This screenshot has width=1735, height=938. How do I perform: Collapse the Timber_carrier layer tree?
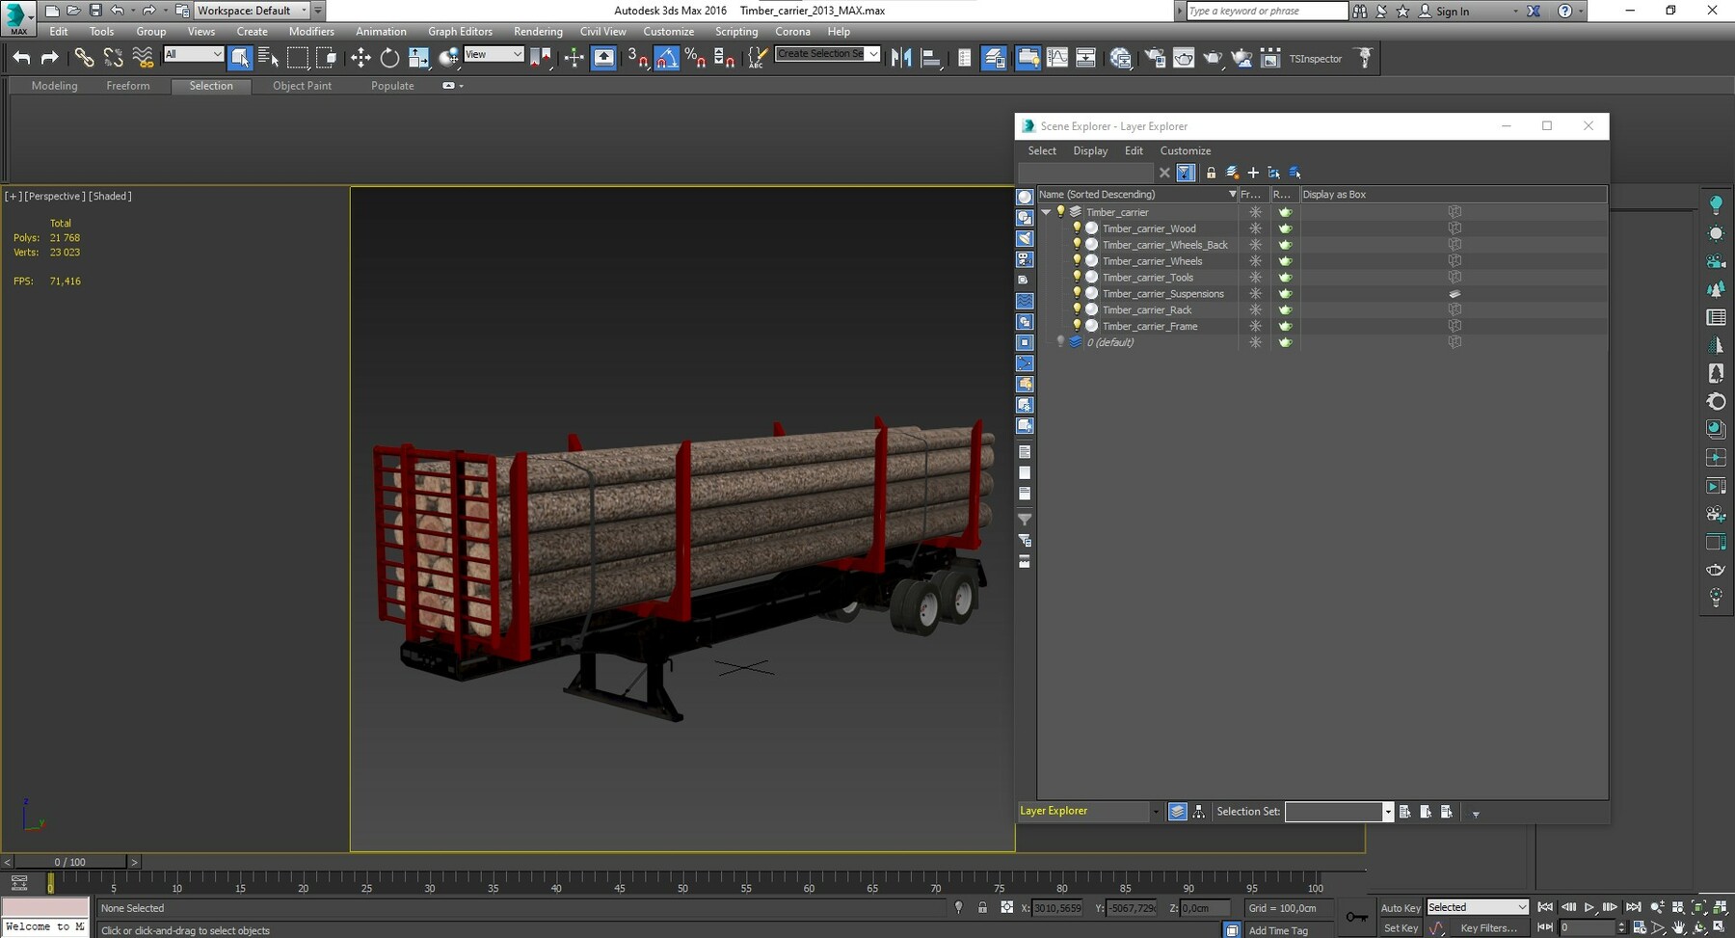pos(1046,212)
